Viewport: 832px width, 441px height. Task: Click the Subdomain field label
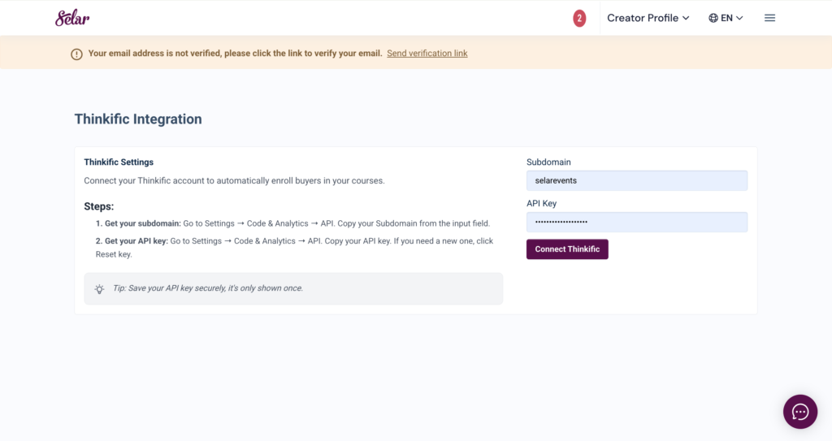548,162
